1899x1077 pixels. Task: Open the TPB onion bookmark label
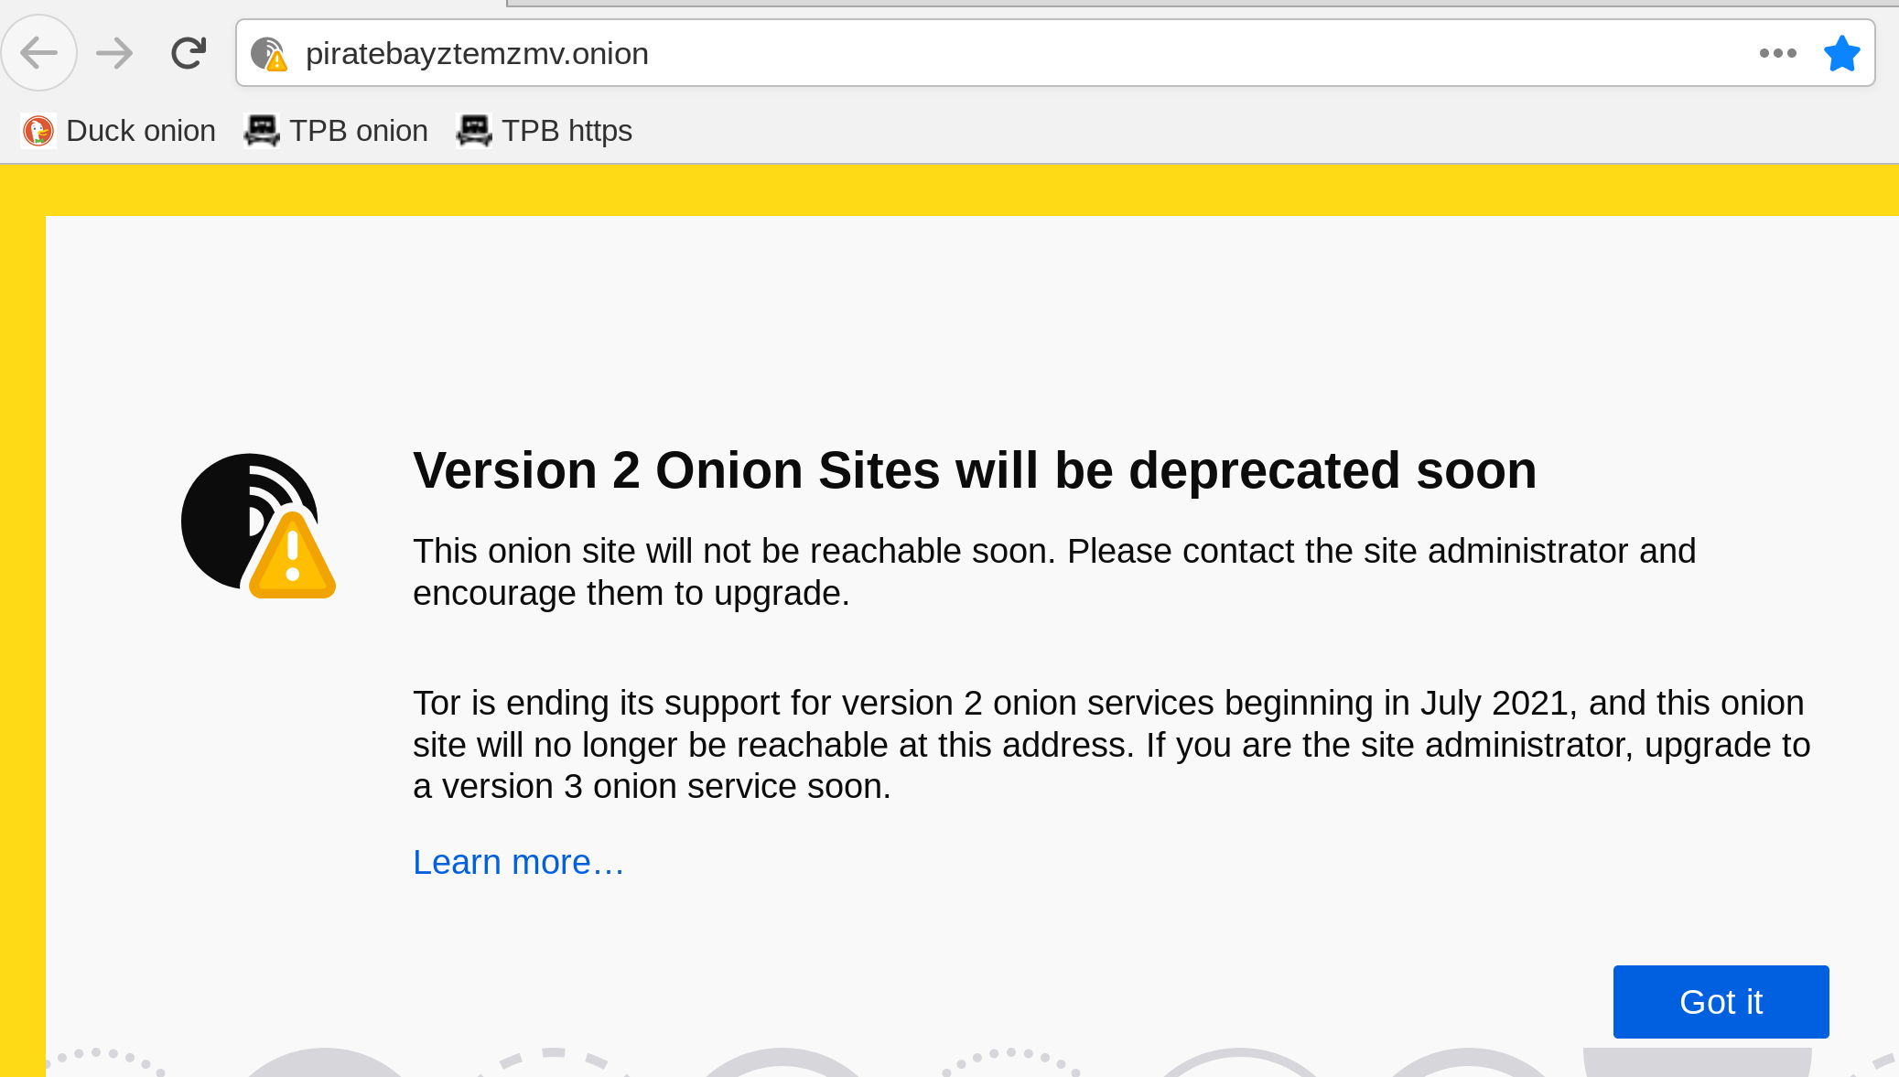(x=359, y=131)
